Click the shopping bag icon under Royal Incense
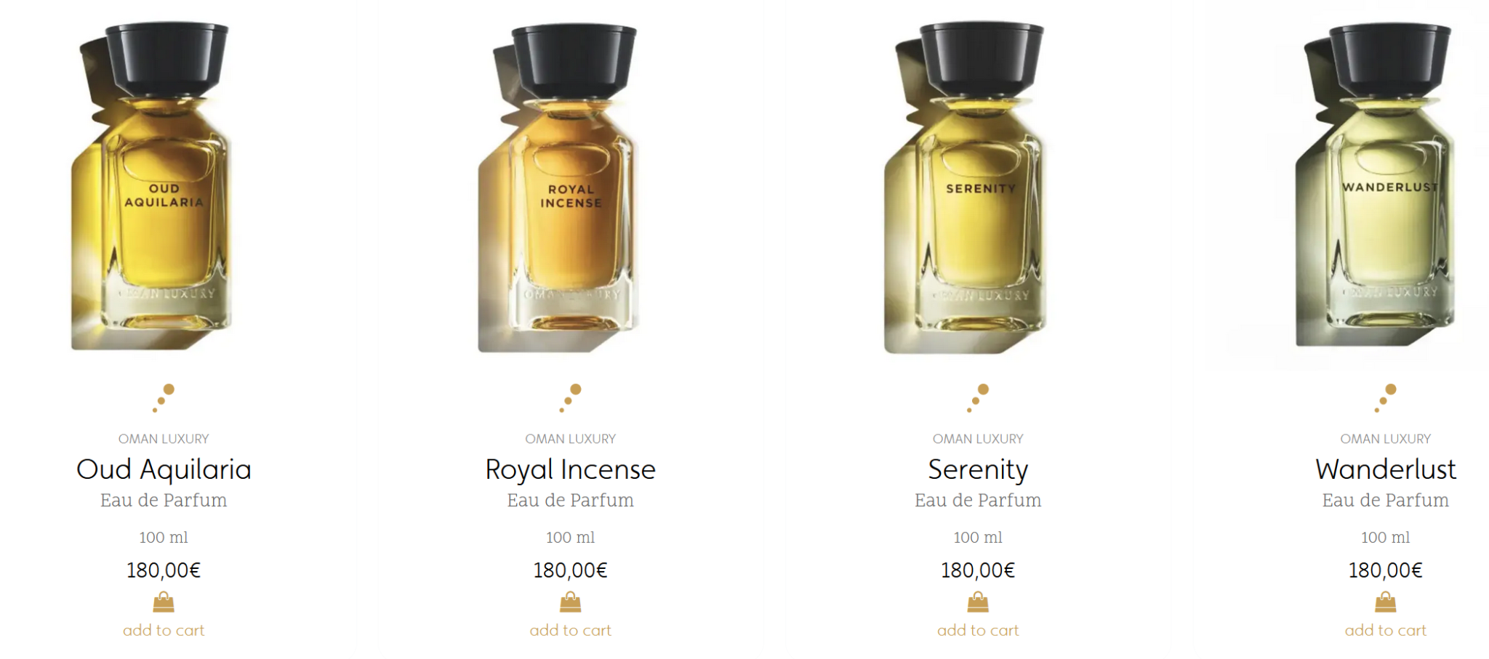The image size is (1489, 659). tap(571, 602)
